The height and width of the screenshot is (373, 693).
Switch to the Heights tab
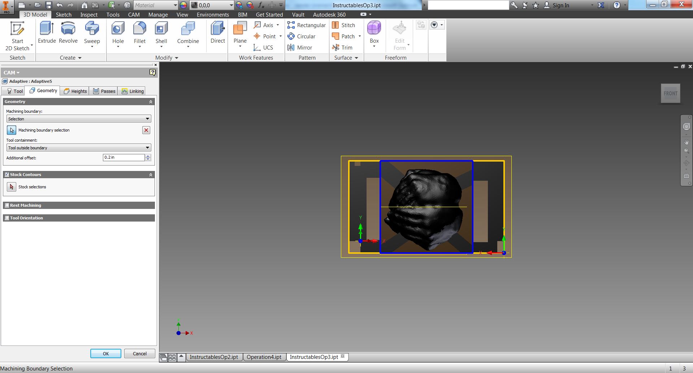(75, 91)
